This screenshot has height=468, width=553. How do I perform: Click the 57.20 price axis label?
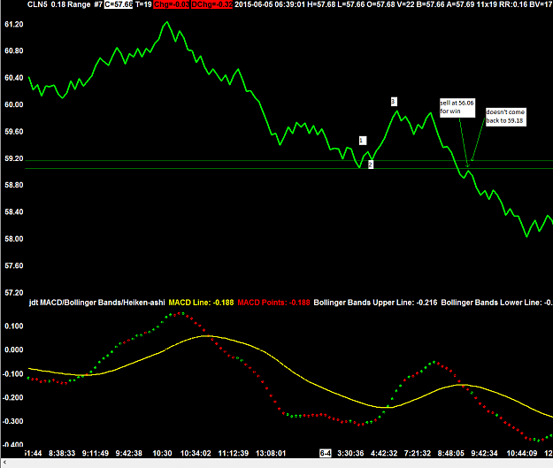pos(14,293)
